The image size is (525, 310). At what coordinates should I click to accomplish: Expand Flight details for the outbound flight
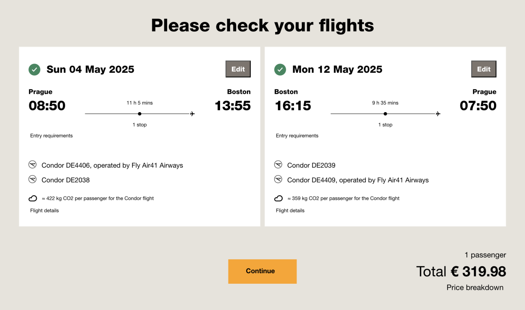(x=45, y=211)
